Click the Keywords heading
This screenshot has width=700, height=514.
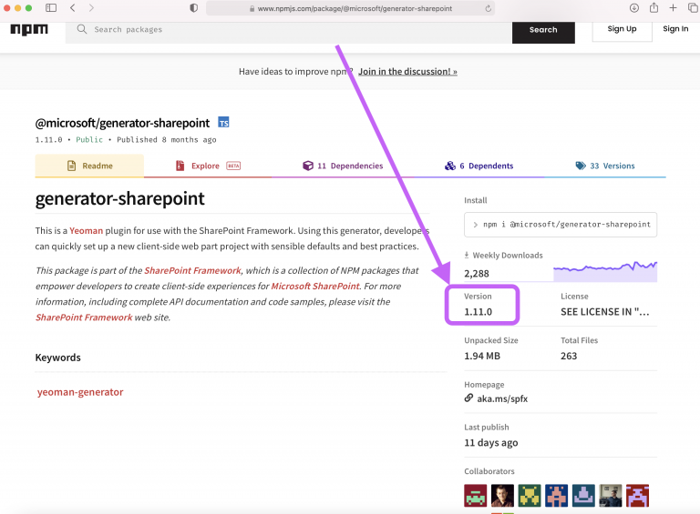point(58,358)
